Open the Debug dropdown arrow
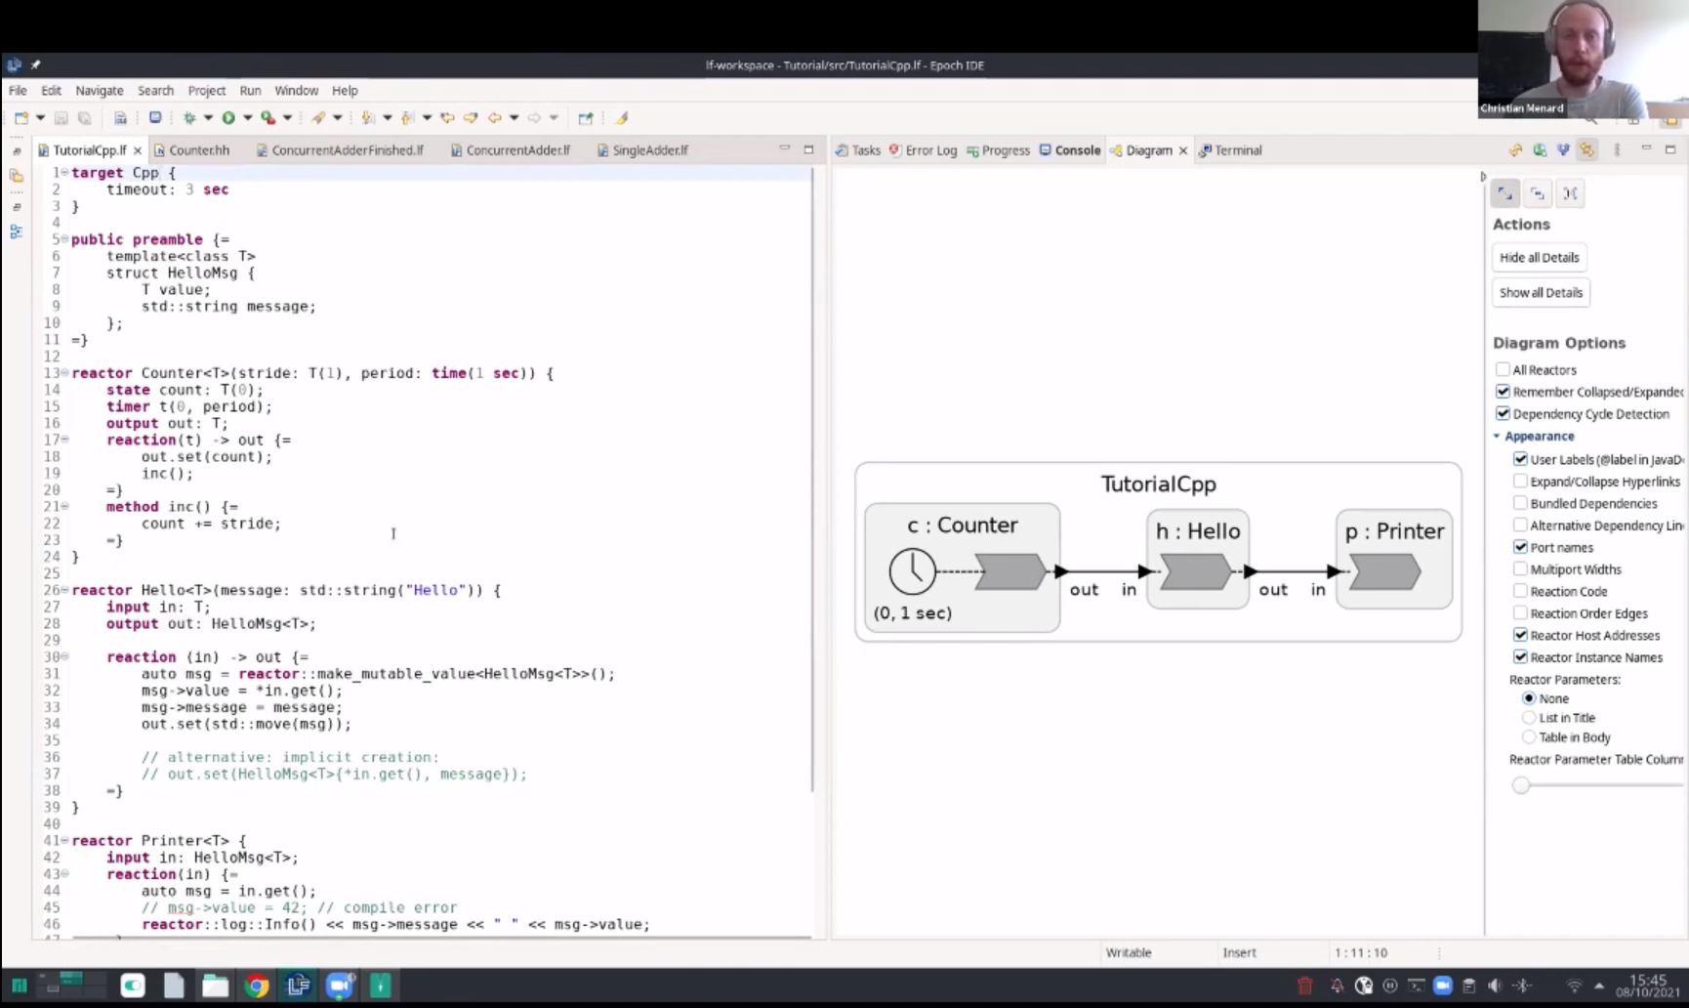The height and width of the screenshot is (1008, 1689). pyautogui.click(x=208, y=118)
